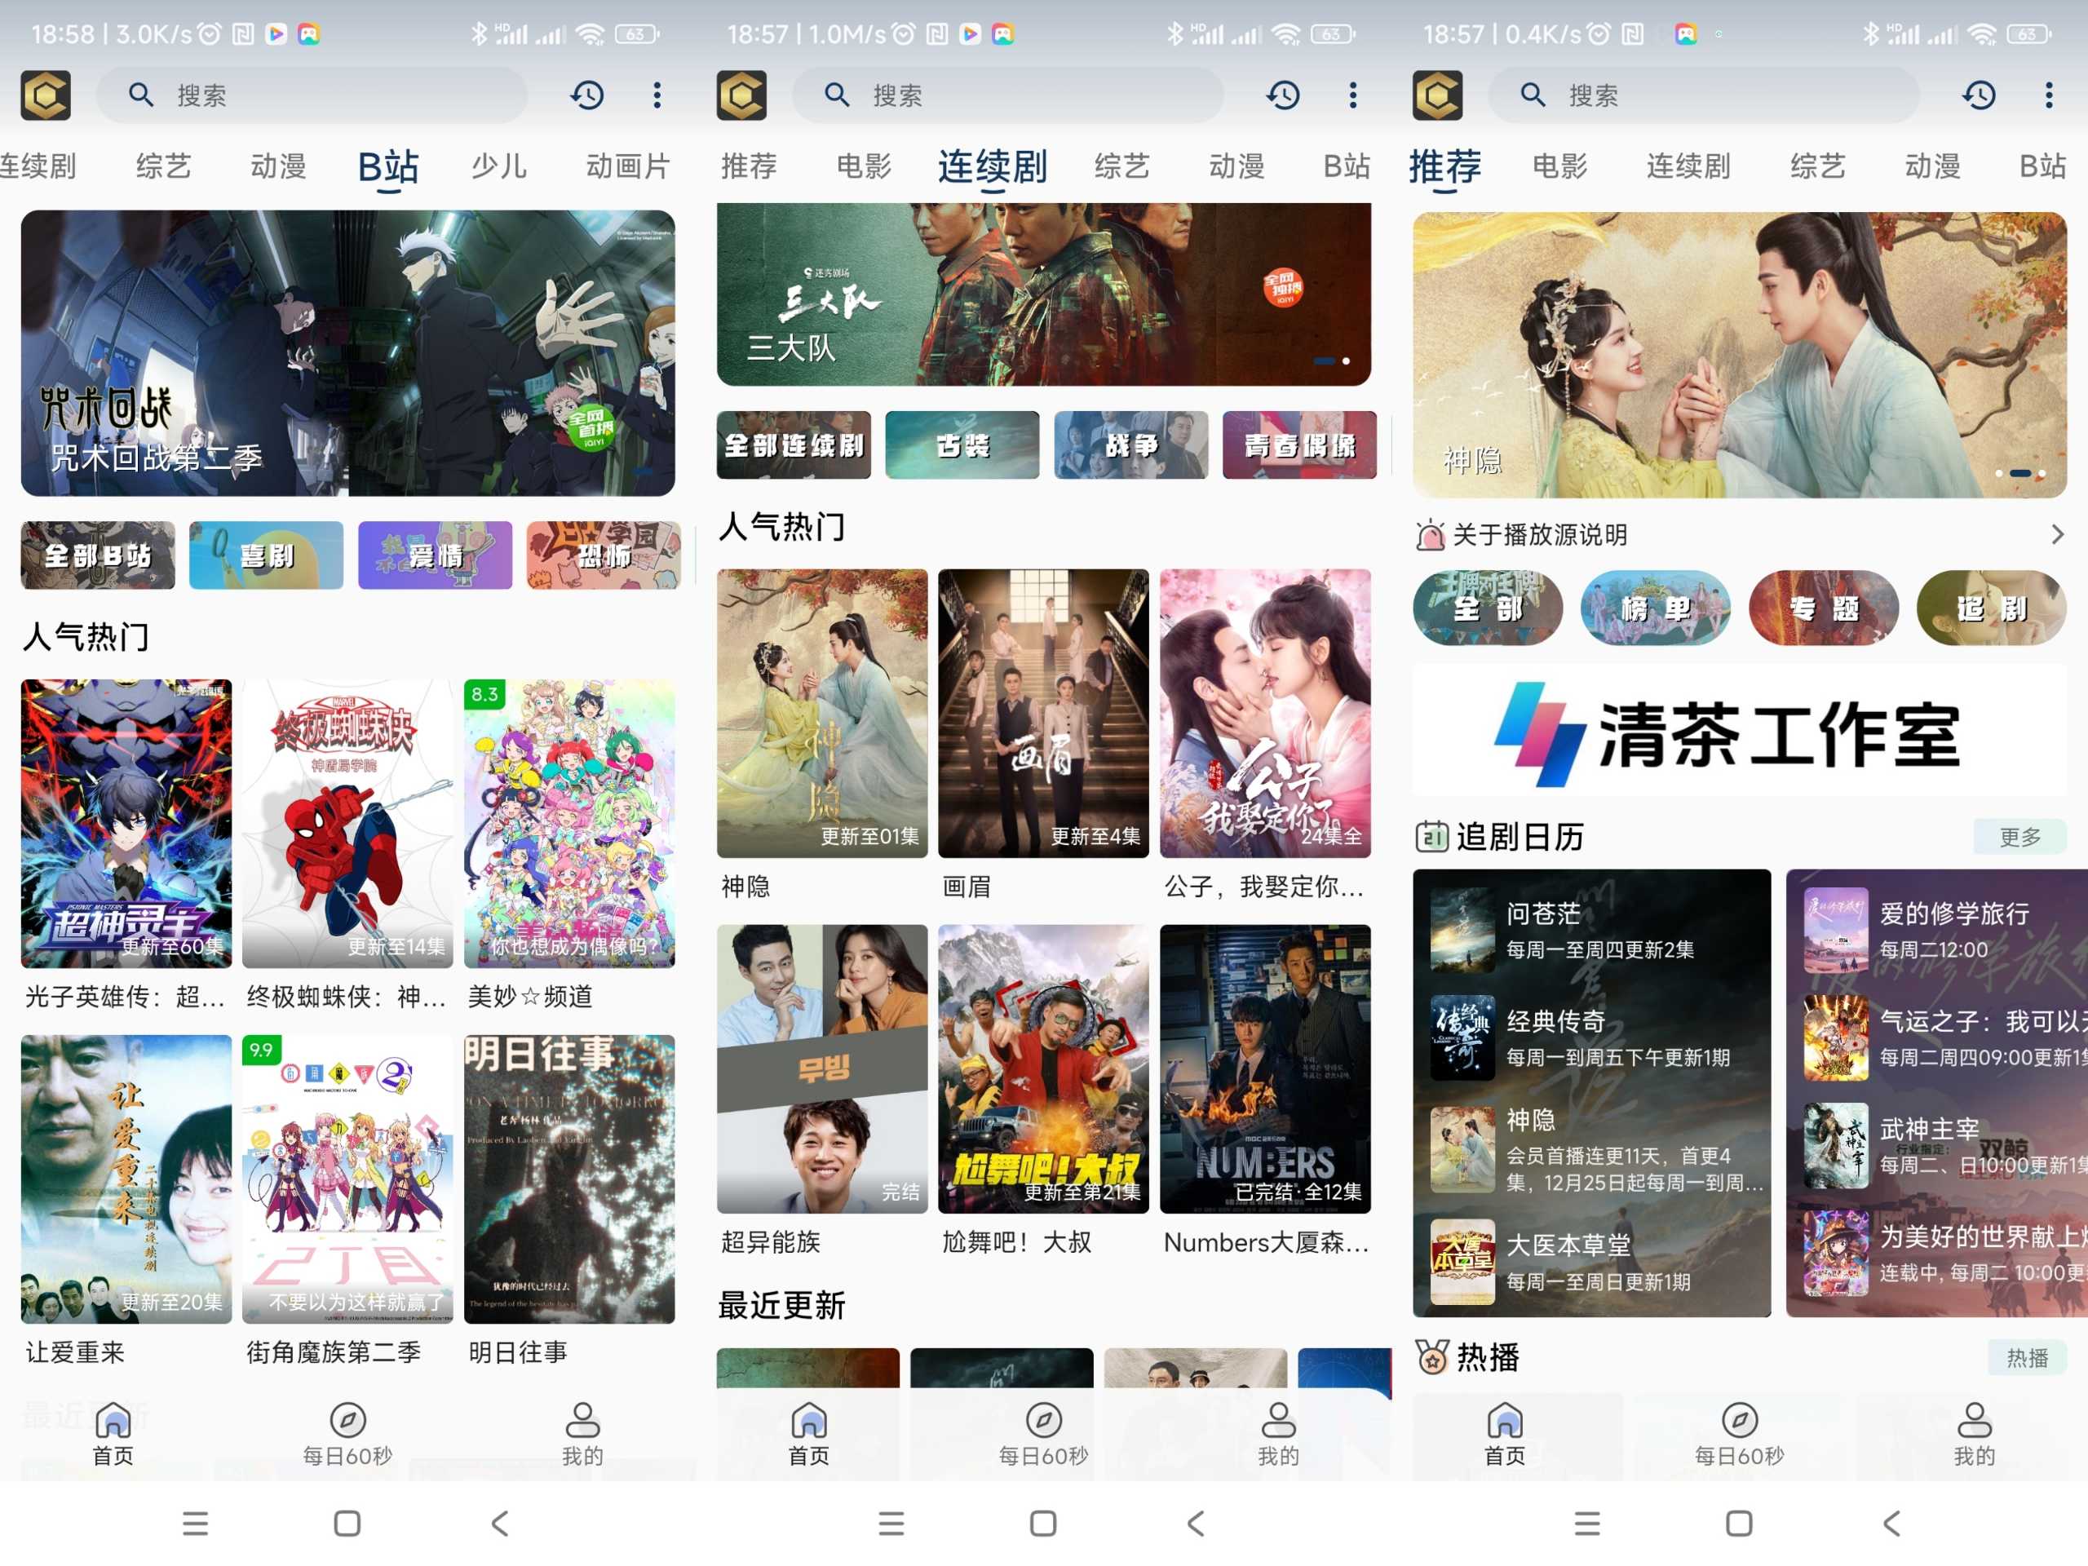Tap 恐怖 category button

(604, 555)
